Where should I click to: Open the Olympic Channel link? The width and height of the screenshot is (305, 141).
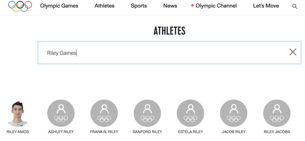[x=216, y=6]
